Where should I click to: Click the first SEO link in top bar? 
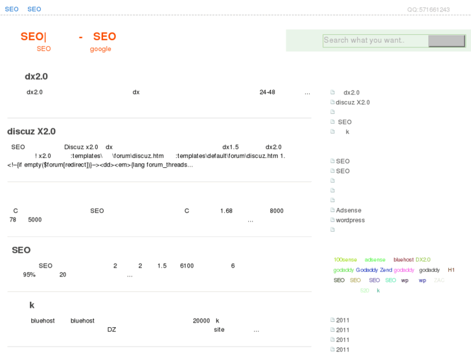pyautogui.click(x=12, y=9)
